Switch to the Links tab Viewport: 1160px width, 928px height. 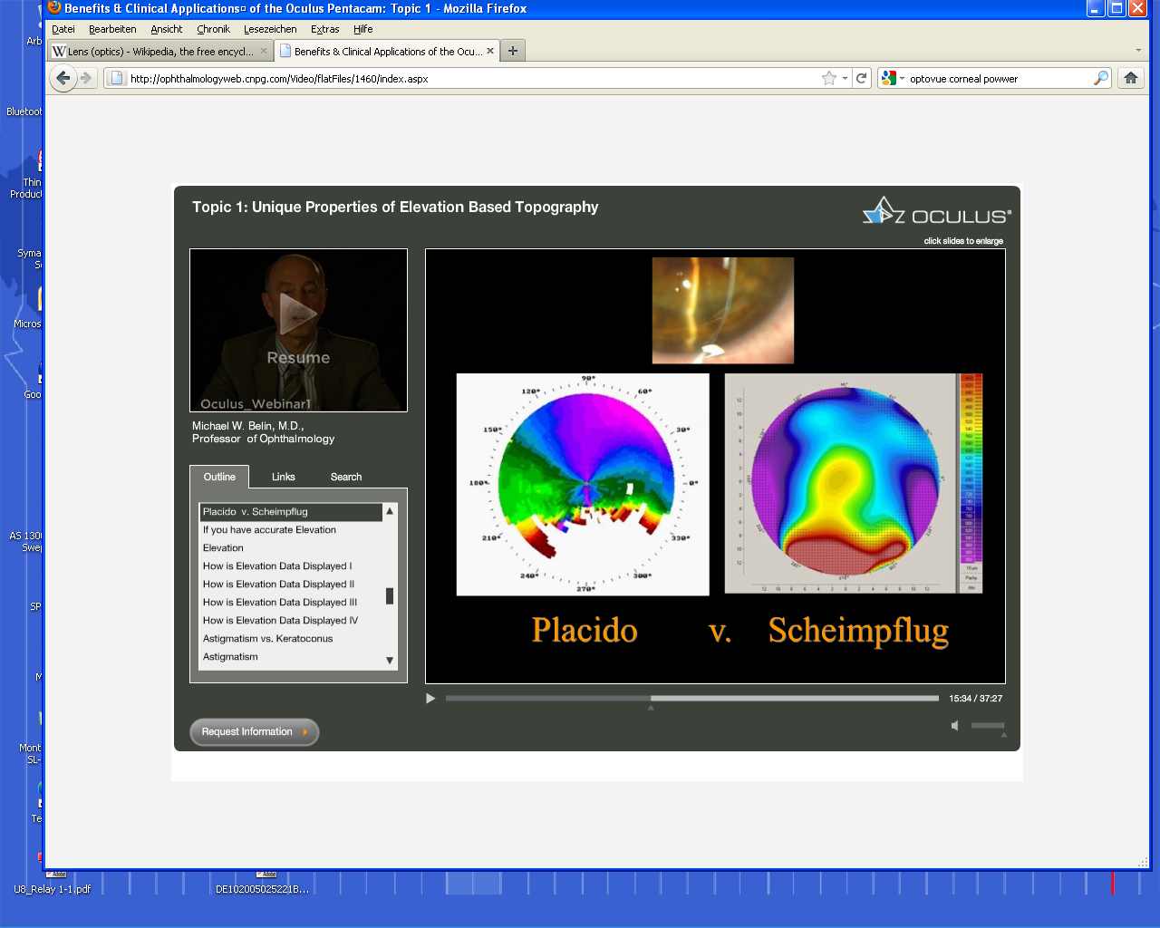click(x=283, y=477)
